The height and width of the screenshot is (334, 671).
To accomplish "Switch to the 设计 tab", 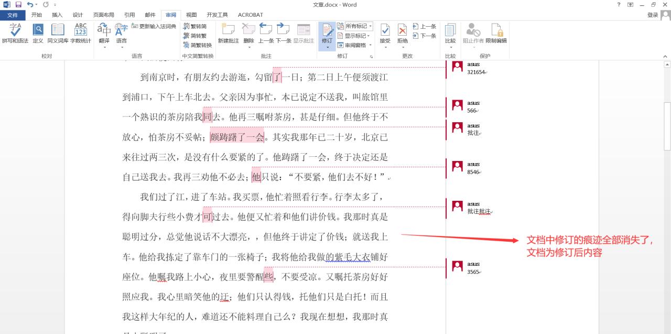I will (78, 15).
